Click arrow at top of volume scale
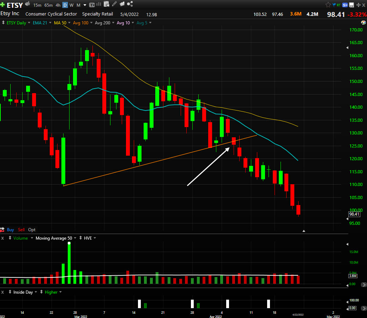 click(x=347, y=244)
